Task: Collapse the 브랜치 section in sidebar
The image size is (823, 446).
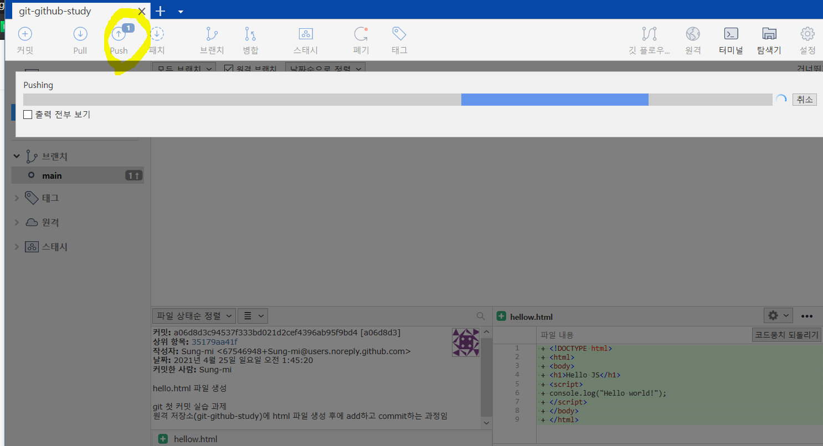Action: pos(17,157)
